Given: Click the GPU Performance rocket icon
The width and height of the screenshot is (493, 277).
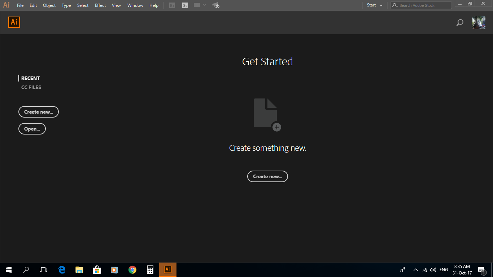Looking at the screenshot, I should point(215,5).
